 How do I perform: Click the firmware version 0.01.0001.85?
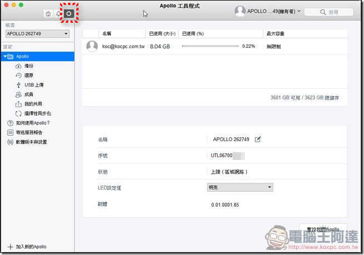tap(225, 205)
